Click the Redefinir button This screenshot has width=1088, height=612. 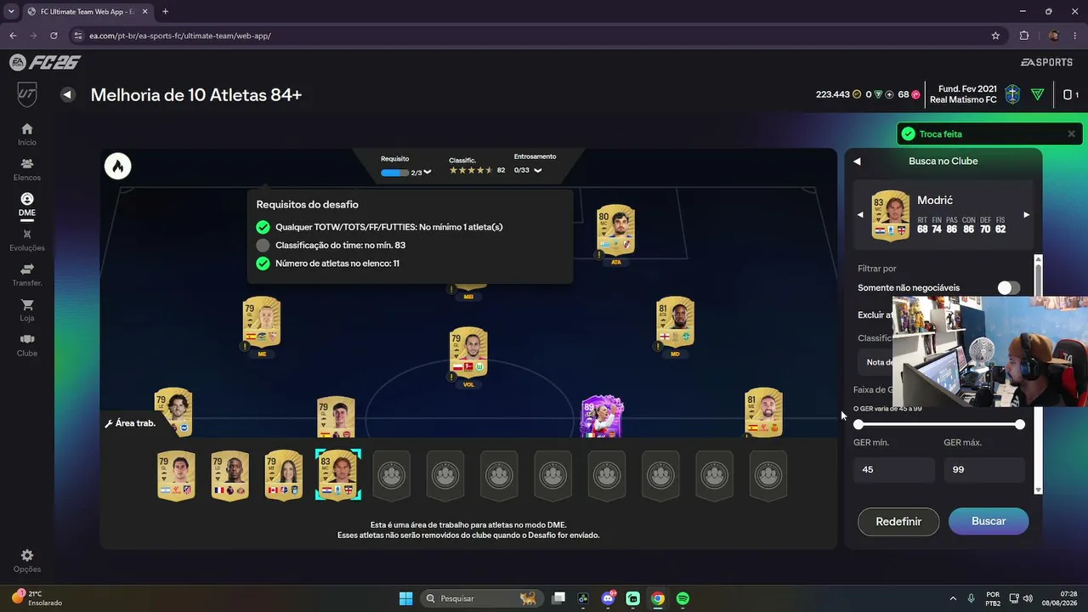898,521
